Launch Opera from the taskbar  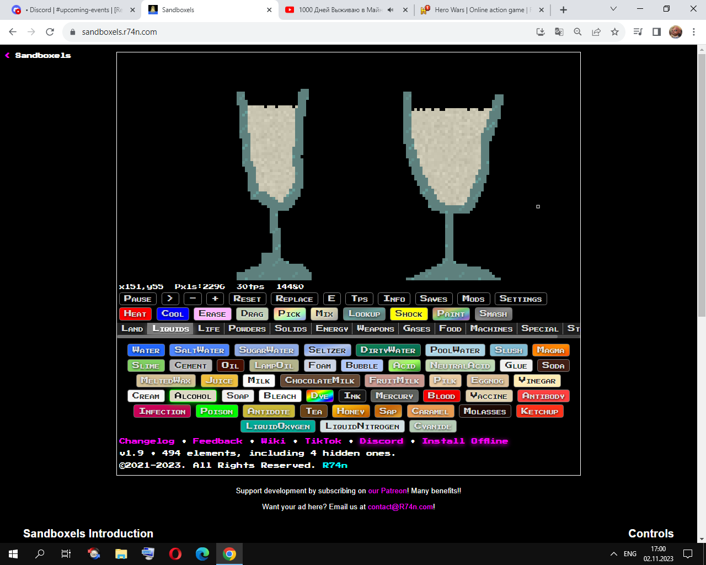pos(175,554)
